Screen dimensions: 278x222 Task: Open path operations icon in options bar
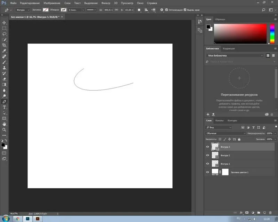pos(139,10)
